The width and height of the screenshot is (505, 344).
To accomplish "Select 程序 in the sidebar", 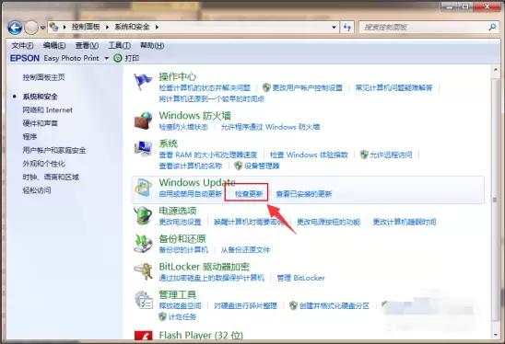I will coord(30,137).
